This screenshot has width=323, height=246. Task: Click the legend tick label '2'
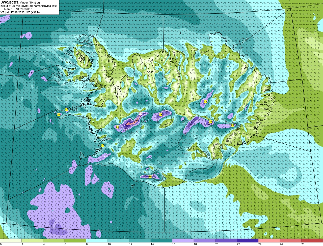[x=22, y=244]
